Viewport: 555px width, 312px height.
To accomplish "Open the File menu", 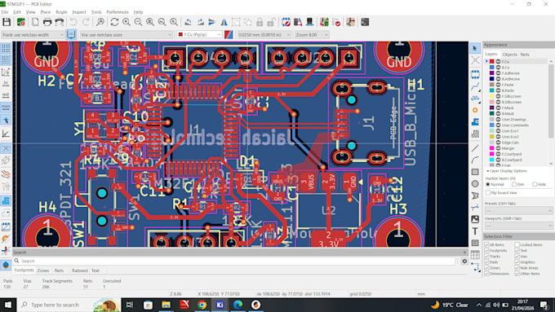I will (x=5, y=12).
